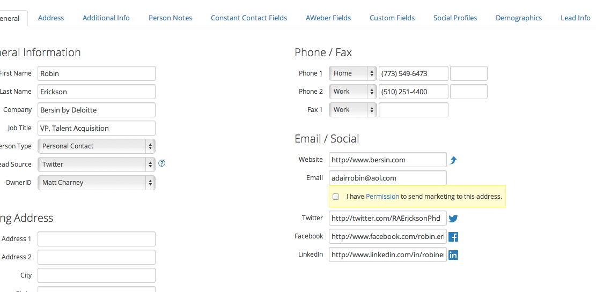Screen dimensions: 596x292
Task: Click the Email address field
Action: pos(387,178)
